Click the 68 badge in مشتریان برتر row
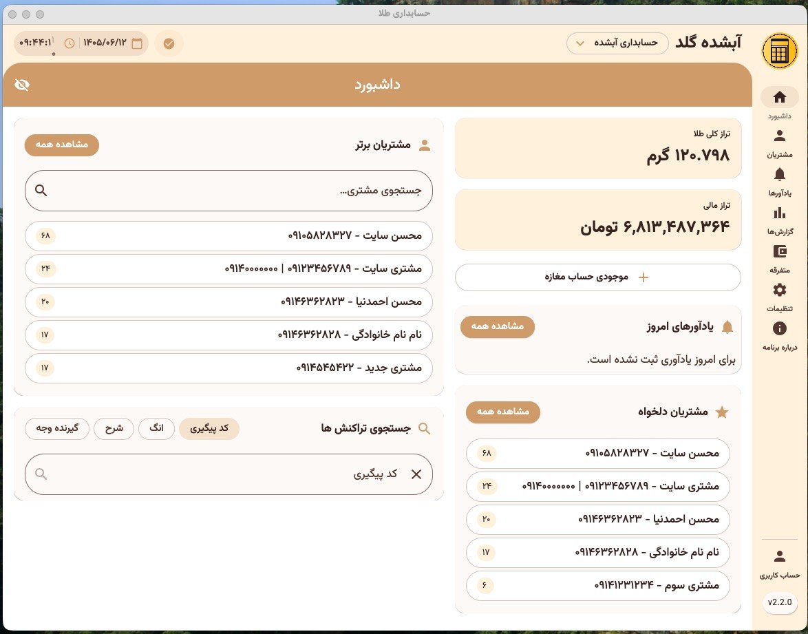Screen dimensions: 808x634 pos(45,236)
